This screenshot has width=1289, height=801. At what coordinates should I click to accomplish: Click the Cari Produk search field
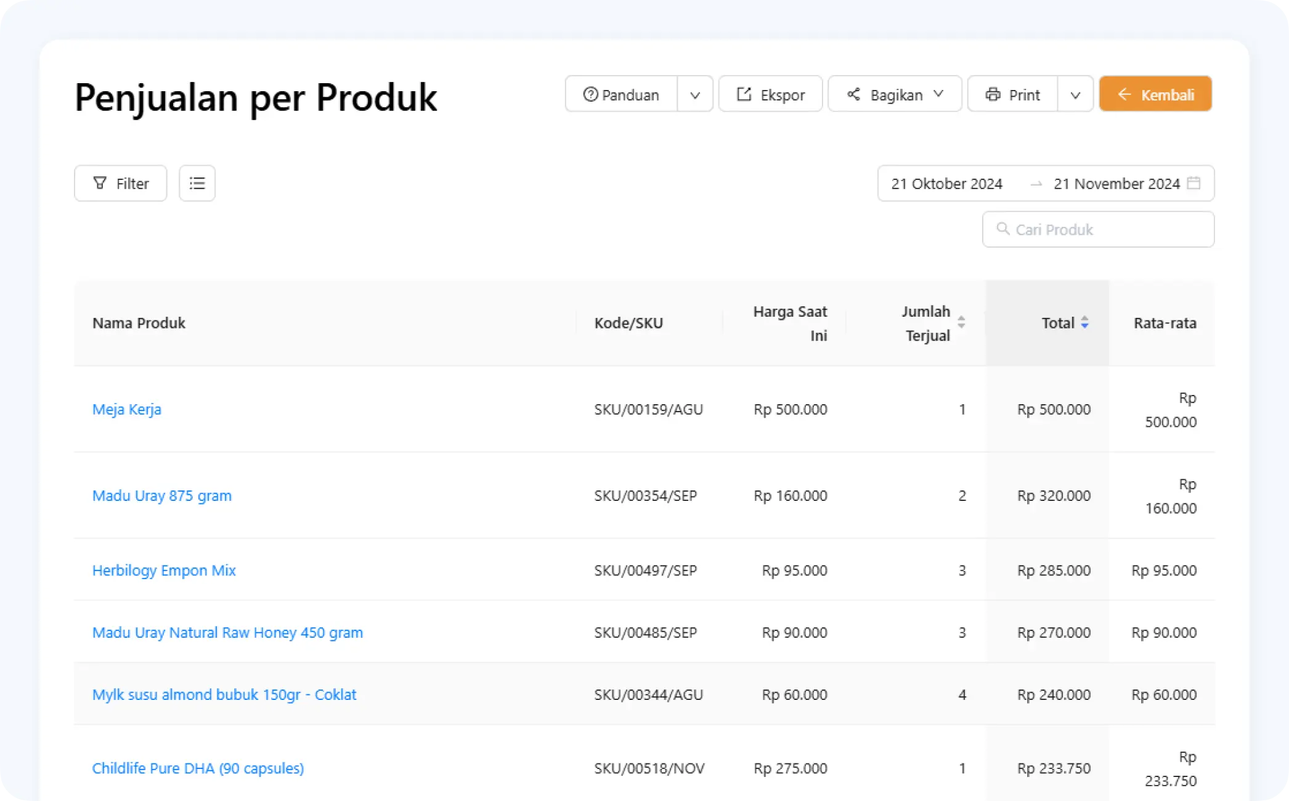[1098, 229]
